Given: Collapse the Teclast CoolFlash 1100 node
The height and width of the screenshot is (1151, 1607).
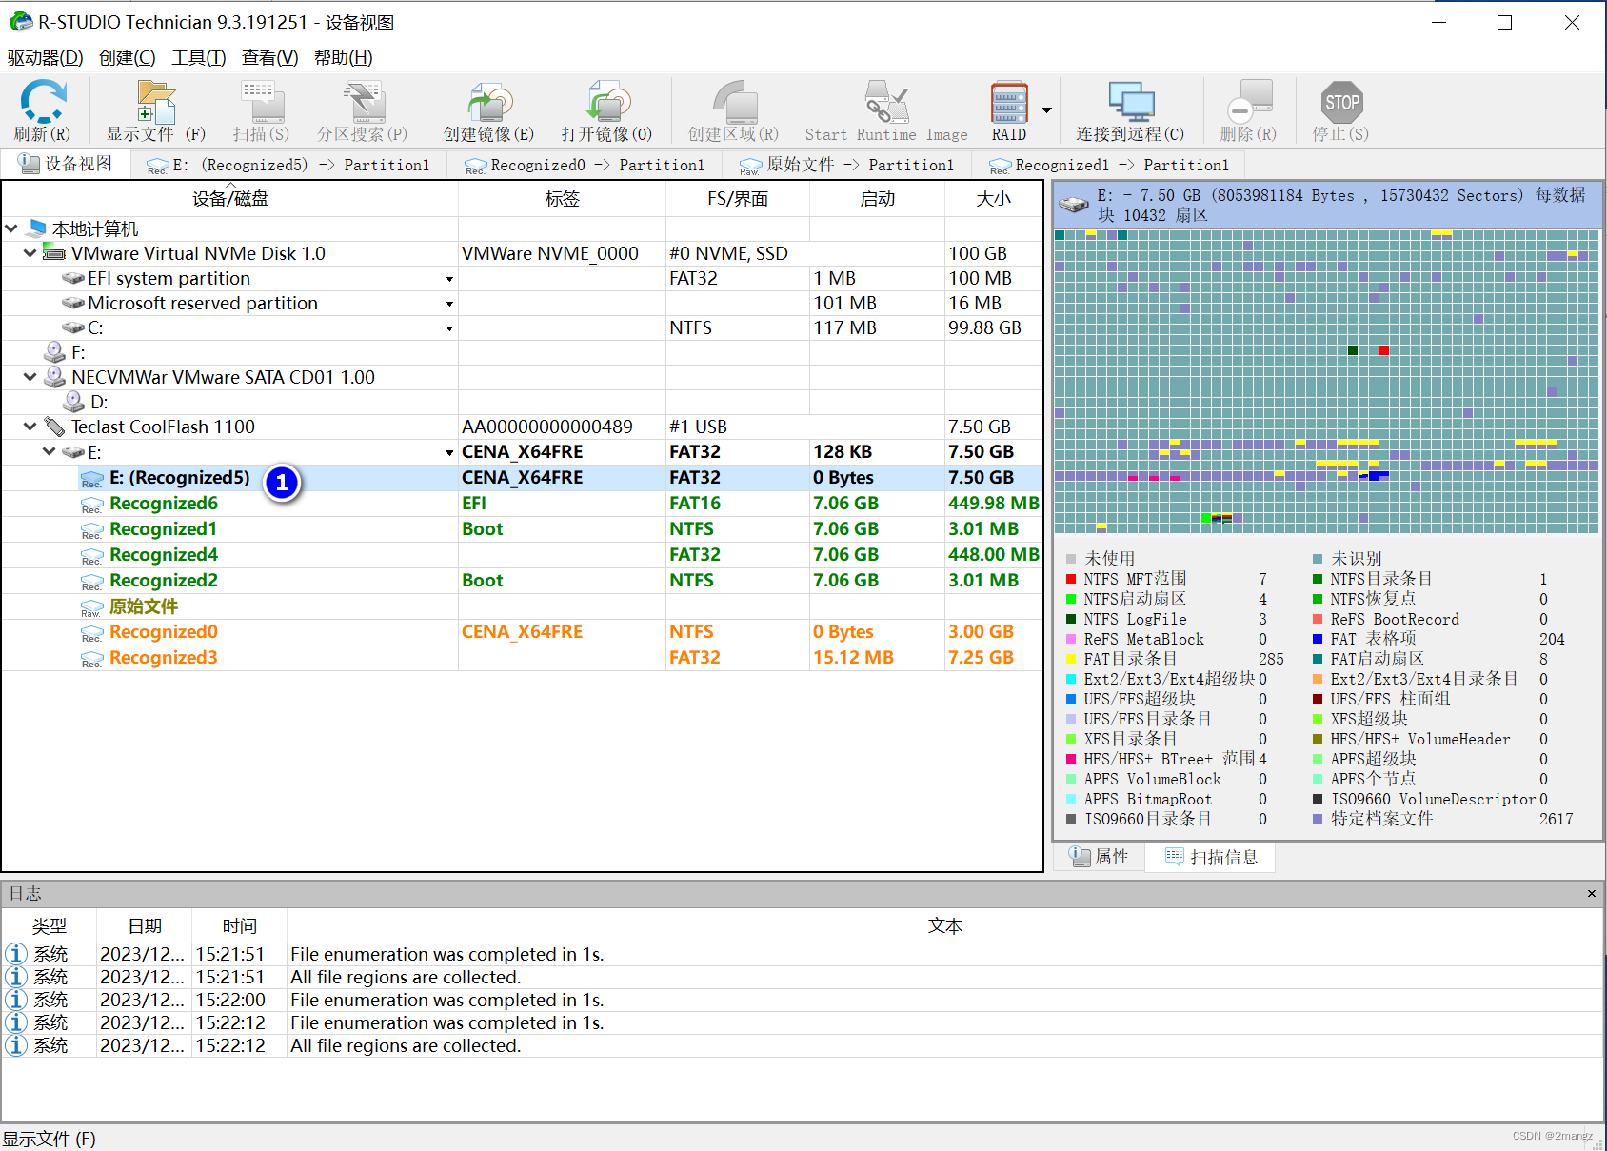Looking at the screenshot, I should [30, 427].
